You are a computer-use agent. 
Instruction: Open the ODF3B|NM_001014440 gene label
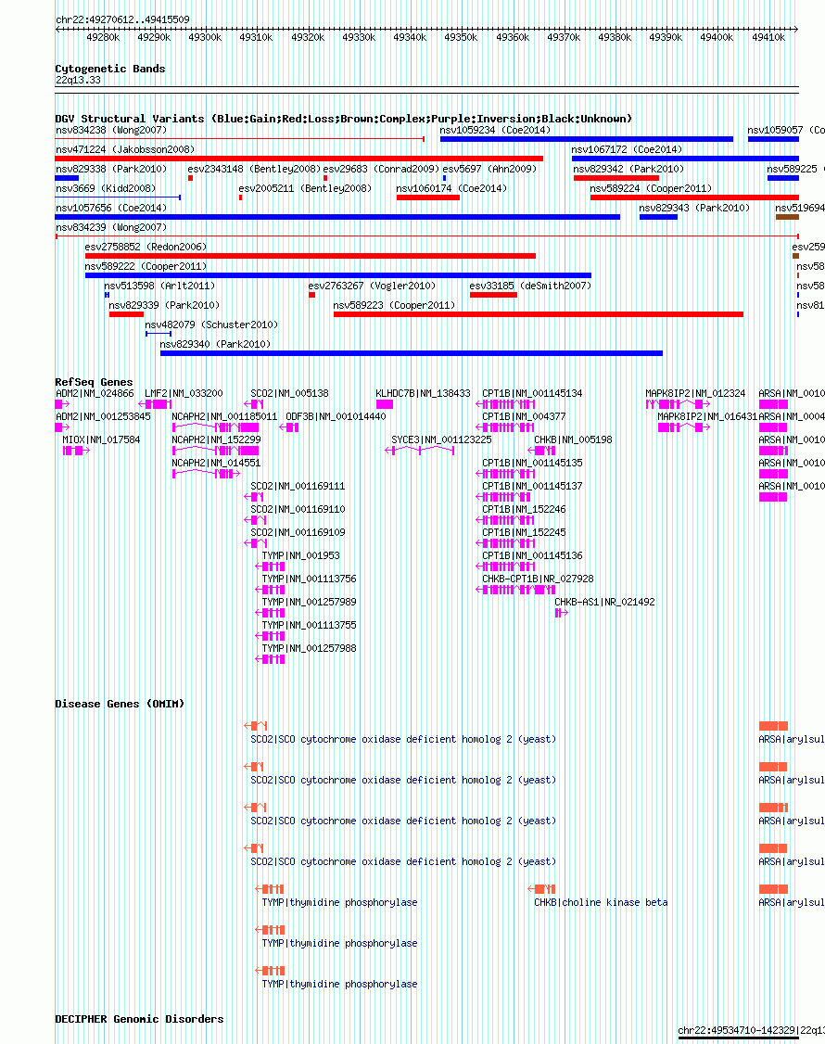point(336,416)
